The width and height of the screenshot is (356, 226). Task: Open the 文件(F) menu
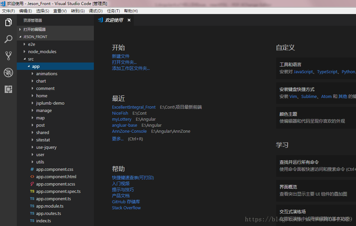tap(8, 11)
